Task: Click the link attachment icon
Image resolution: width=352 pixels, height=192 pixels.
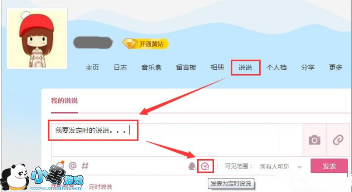Action: [338, 140]
